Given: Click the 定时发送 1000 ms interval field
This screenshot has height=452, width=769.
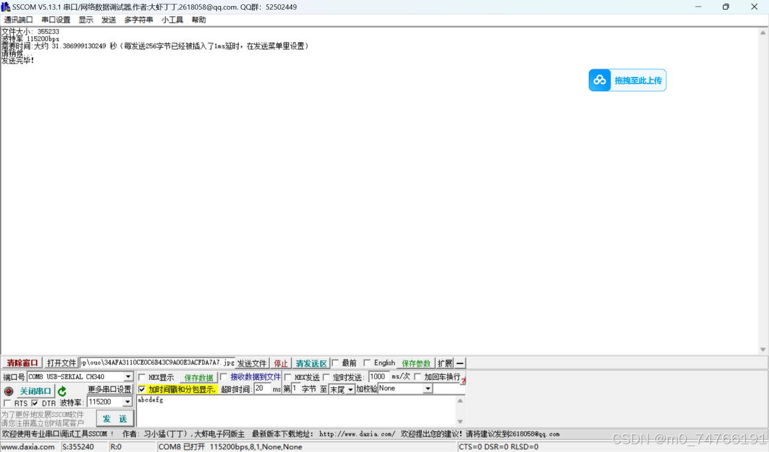Looking at the screenshot, I should [x=378, y=377].
